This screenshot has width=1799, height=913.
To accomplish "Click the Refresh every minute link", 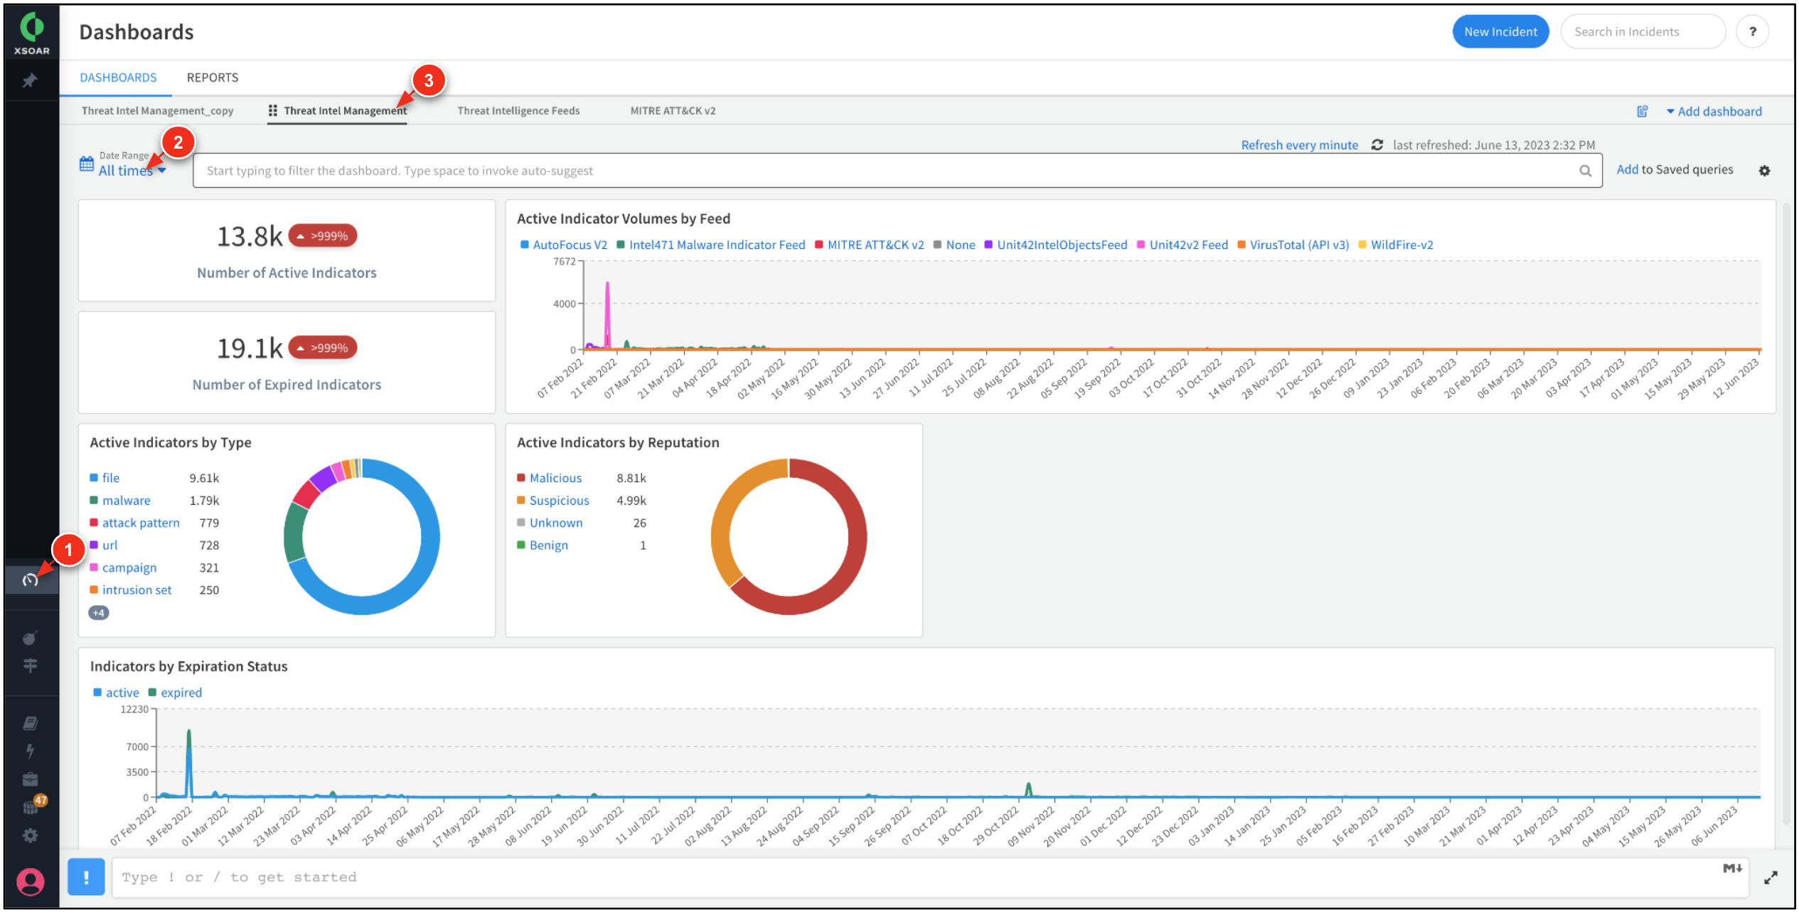I will point(1299,145).
